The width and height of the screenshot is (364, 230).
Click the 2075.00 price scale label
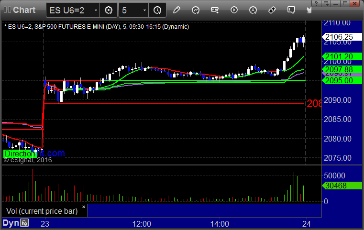click(x=338, y=158)
